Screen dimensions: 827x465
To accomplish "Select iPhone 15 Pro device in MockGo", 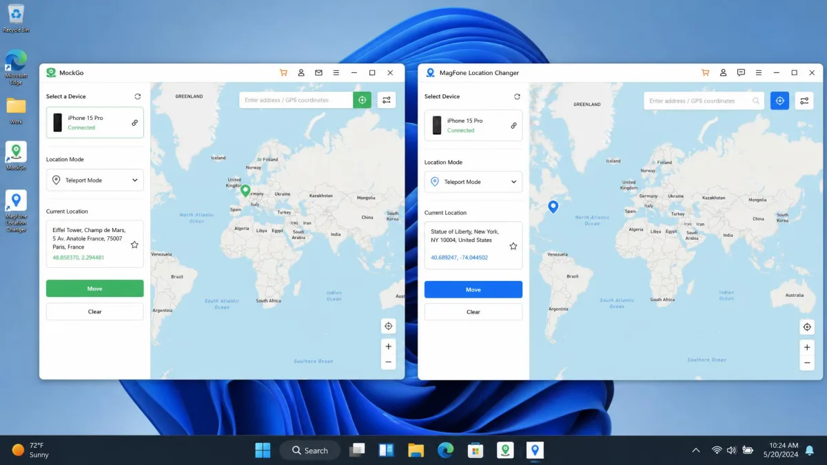I will click(x=95, y=123).
